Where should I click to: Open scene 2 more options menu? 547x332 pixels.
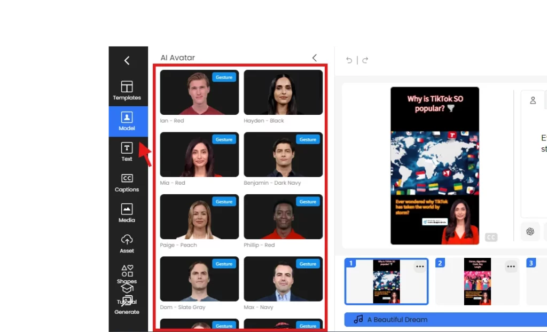click(x=511, y=267)
